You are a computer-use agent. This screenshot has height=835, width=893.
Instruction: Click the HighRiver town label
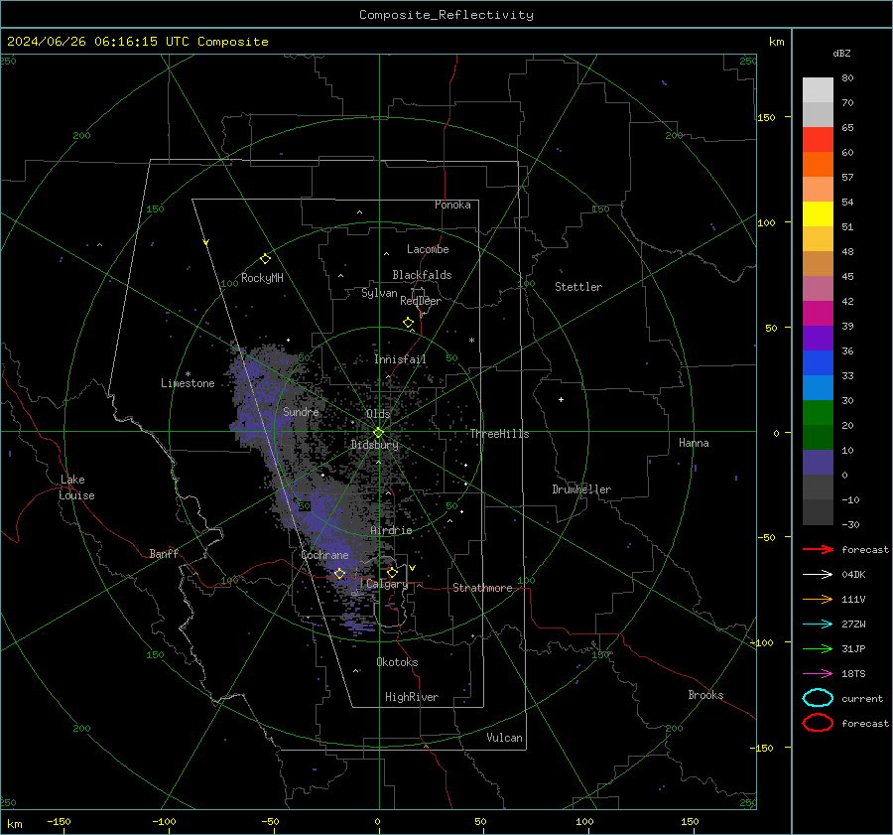click(x=412, y=697)
